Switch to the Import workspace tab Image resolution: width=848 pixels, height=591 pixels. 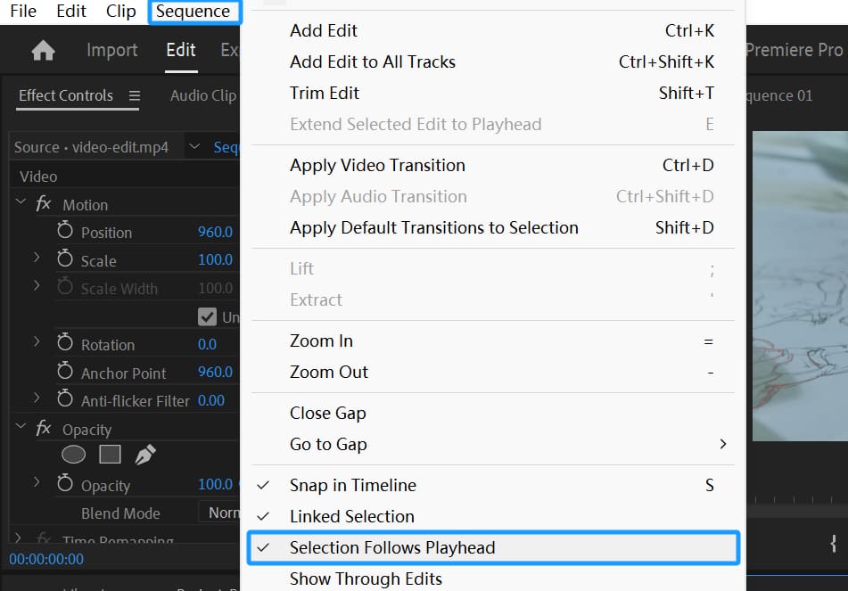pos(111,50)
